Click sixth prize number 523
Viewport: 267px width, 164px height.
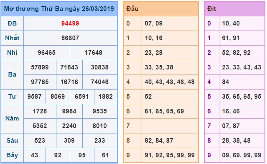point(40,141)
